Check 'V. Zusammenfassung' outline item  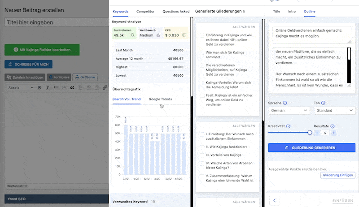[201, 176]
